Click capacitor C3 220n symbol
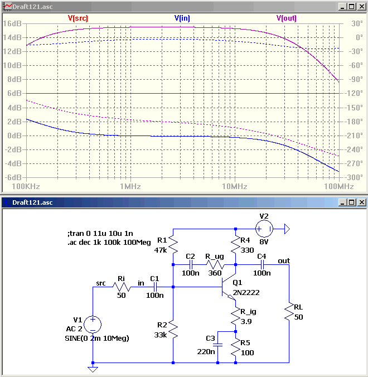The width and height of the screenshot is (368, 377). click(x=218, y=345)
